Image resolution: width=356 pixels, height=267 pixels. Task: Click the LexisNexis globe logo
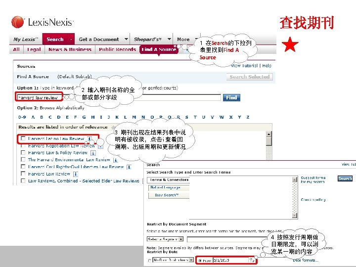coord(18,22)
